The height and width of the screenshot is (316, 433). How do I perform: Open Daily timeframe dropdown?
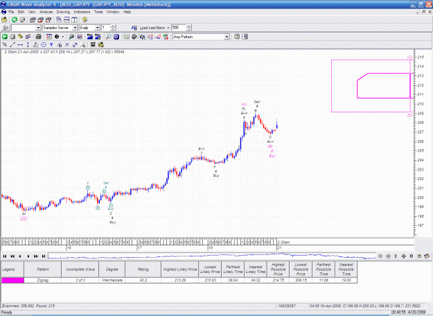pos(98,28)
